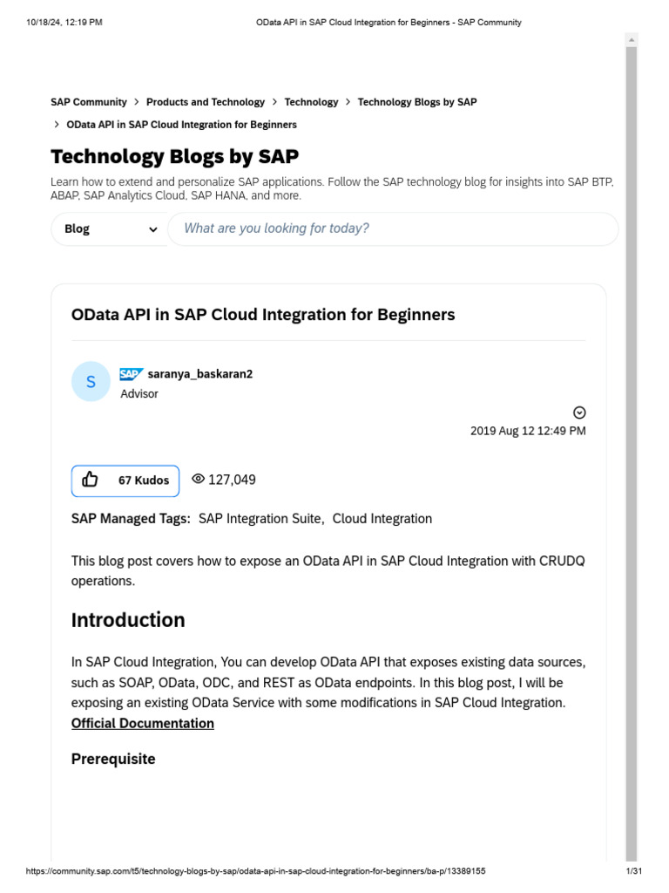The height and width of the screenshot is (893, 669).
Task: Open the Official Documentation link
Action: 143,723
